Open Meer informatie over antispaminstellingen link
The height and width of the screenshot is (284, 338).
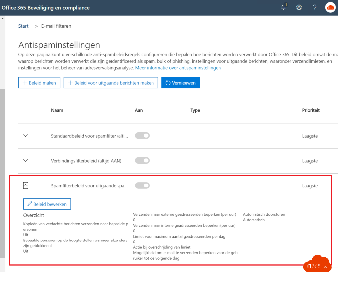coord(178,68)
